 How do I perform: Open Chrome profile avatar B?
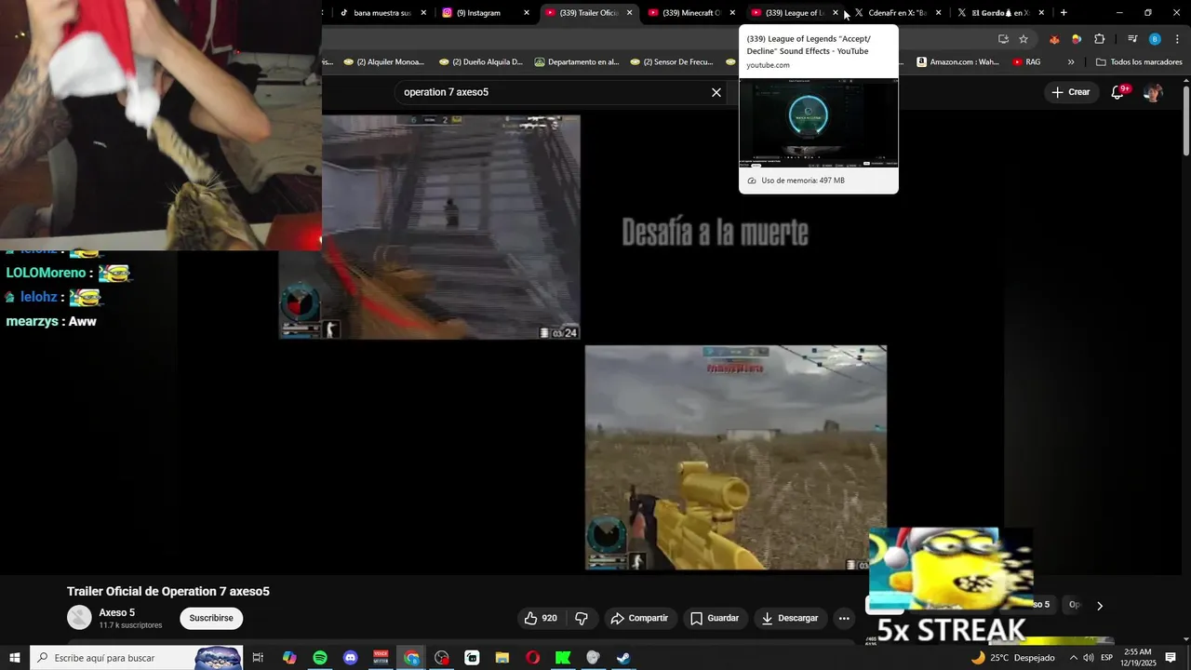(1155, 39)
